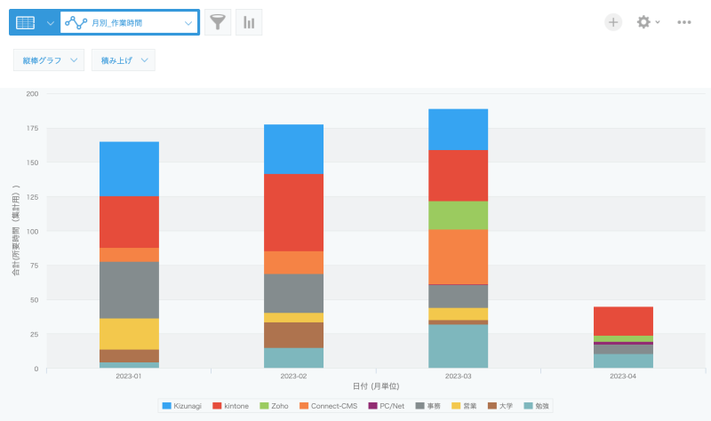Click the Zoho green segment of 2023-03
Image resolution: width=711 pixels, height=421 pixels.
[459, 215]
